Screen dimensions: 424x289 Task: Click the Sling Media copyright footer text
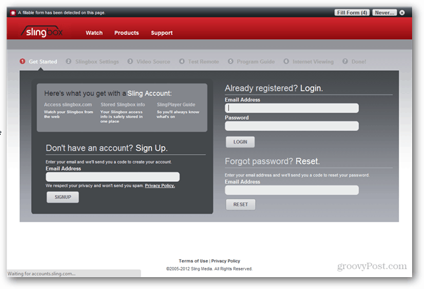[209, 268]
